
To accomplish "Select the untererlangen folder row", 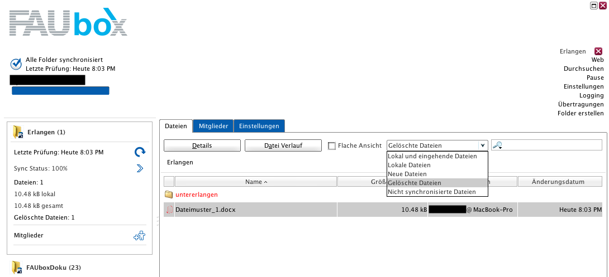I will pyautogui.click(x=383, y=195).
